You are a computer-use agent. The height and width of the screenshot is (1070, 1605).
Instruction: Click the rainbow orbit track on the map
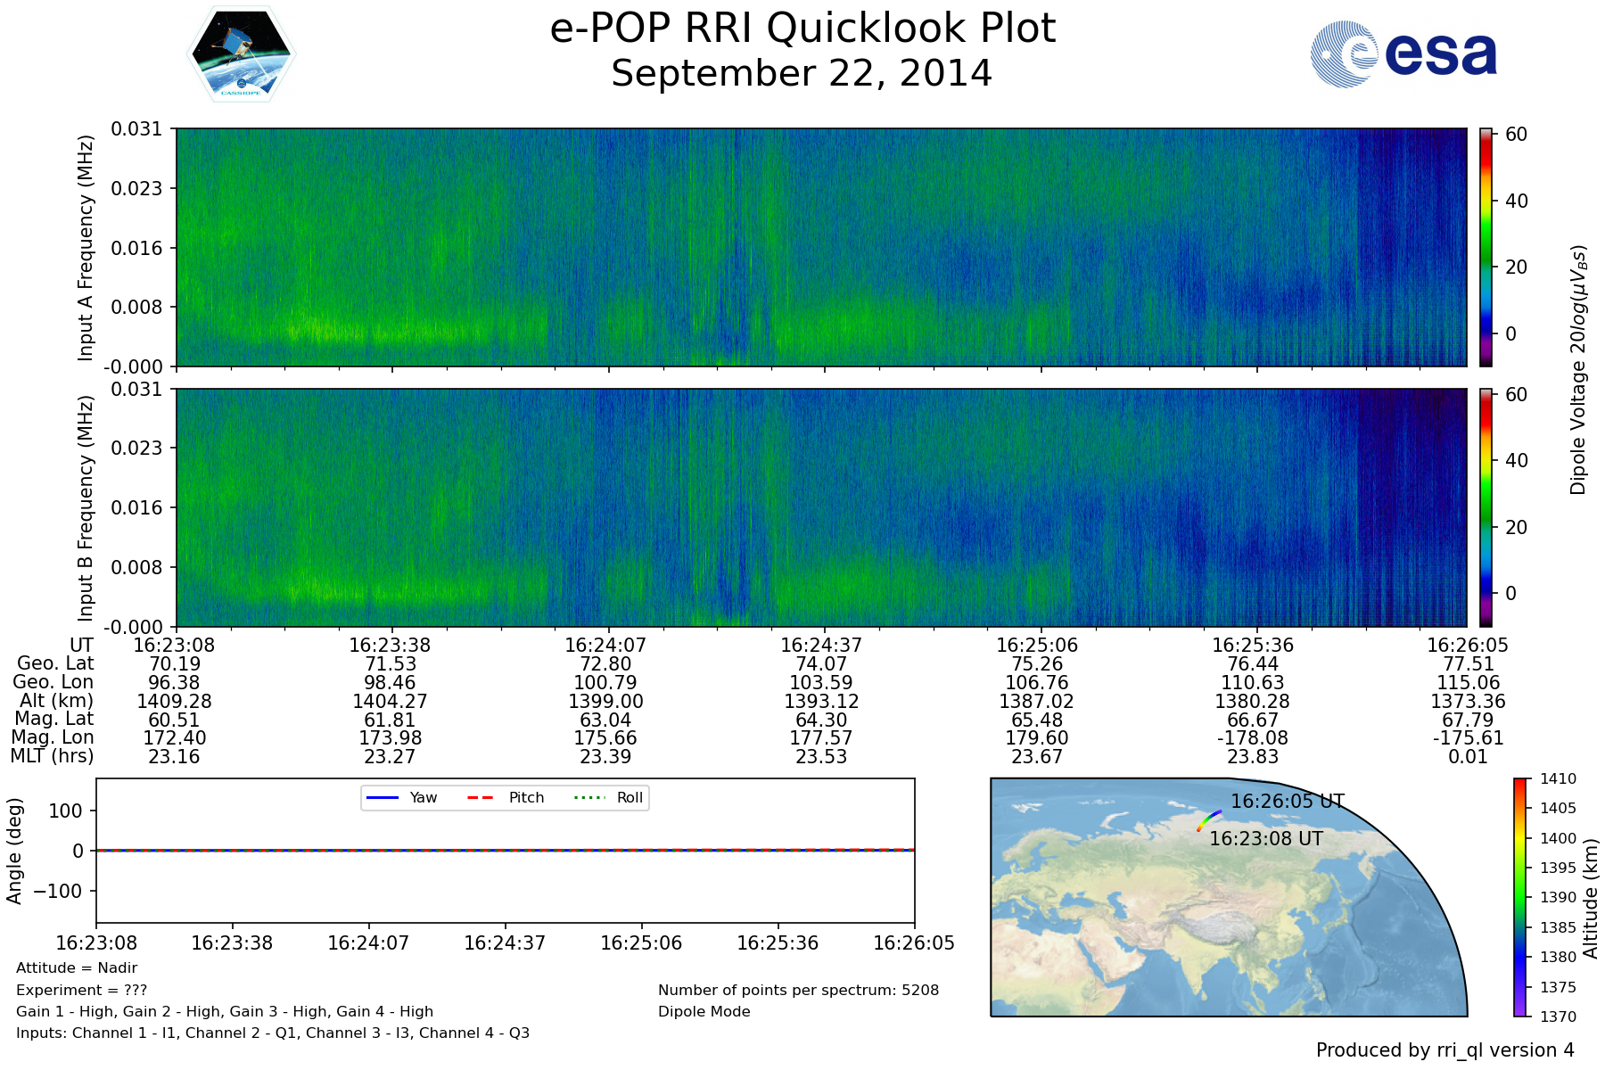click(x=1208, y=820)
